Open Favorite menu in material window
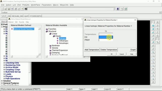The height and width of the screenshot is (91, 162). (x=22, y=22)
